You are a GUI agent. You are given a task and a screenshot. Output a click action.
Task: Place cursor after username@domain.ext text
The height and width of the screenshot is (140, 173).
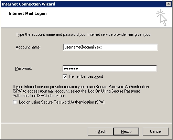coord(102,47)
